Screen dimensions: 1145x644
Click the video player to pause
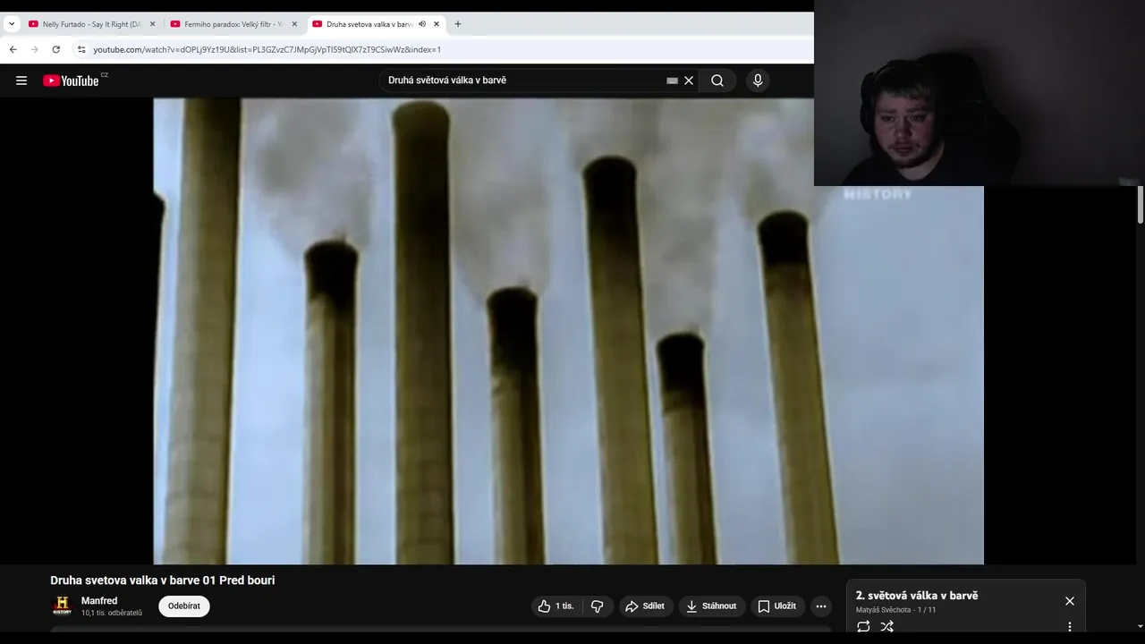click(x=568, y=331)
